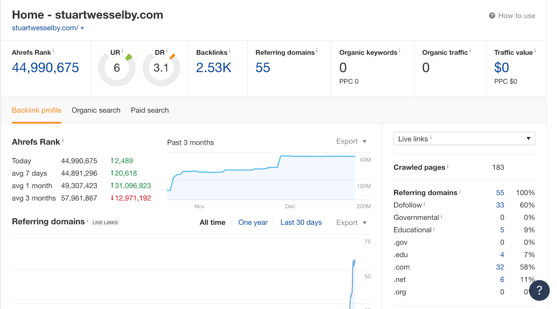
Task: Click info icon by Referring domains in right table
Action: 460,191
